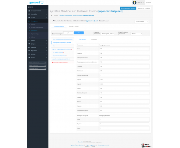The image size is (180, 148).
Task: Open the Язык section
Action: point(63,46)
